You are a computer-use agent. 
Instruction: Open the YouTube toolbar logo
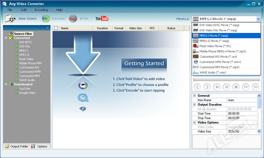(x=102, y=18)
